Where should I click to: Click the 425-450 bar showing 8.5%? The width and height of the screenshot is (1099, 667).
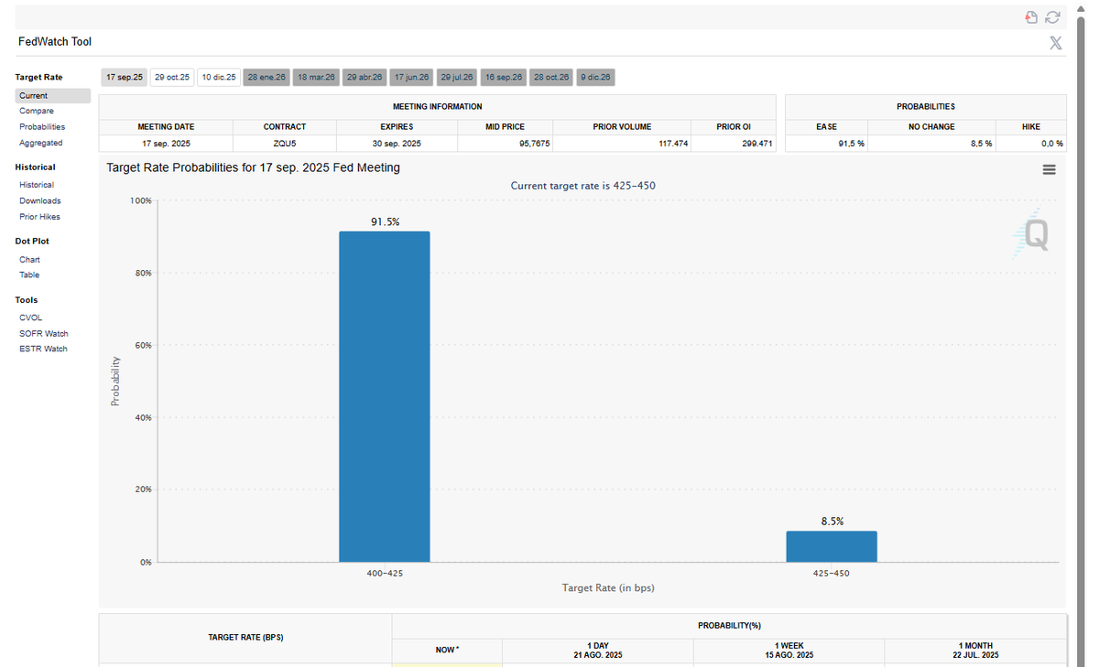point(832,546)
